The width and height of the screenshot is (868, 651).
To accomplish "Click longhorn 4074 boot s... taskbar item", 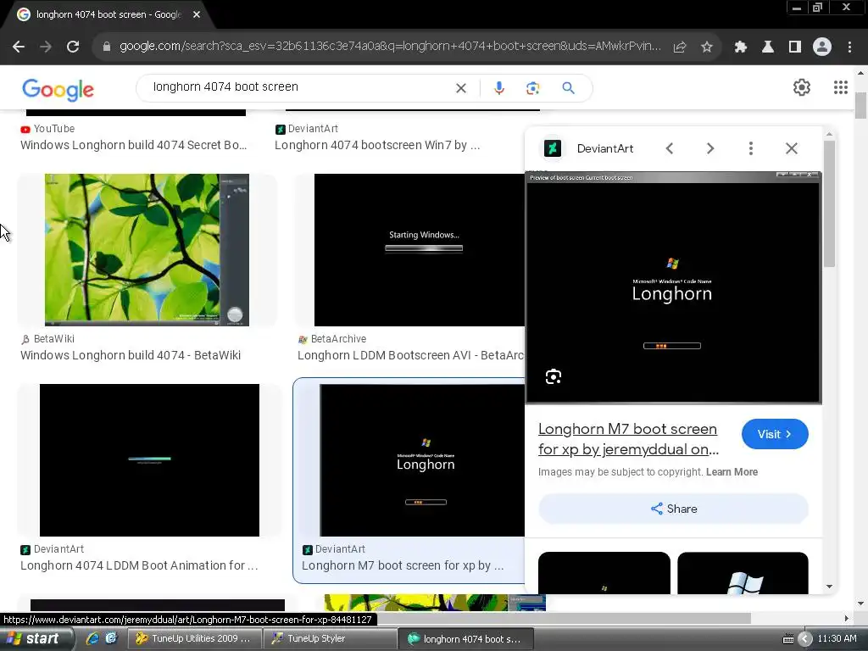I will 465,639.
